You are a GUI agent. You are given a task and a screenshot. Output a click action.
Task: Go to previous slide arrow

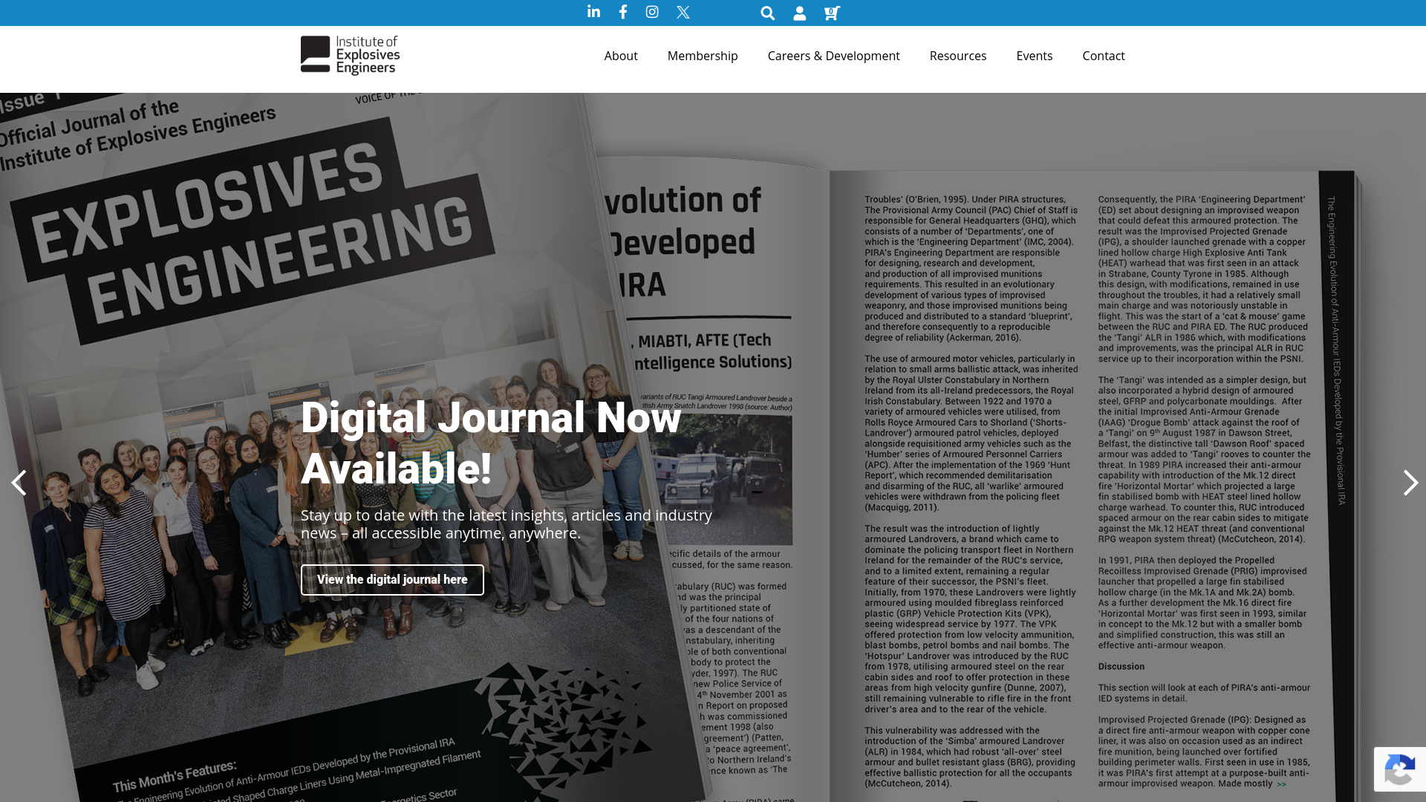pos(19,483)
